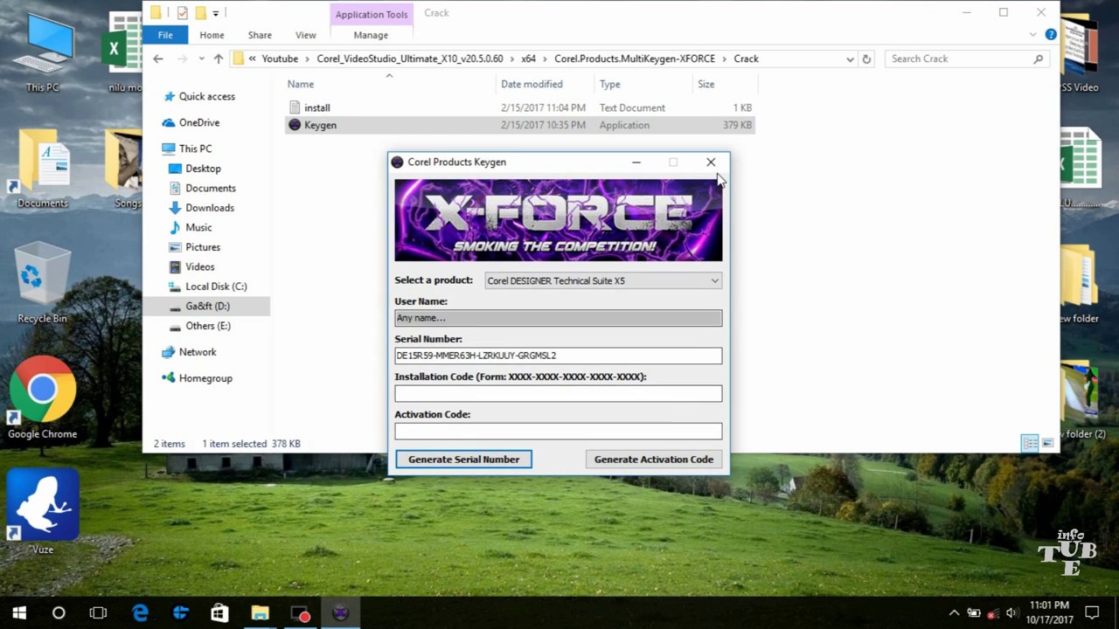Expand the address bar history dropdown
The width and height of the screenshot is (1119, 629).
[850, 59]
